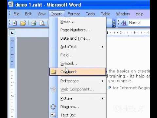The image size is (157, 118).
Task: Open the Edit menu
Action: click(28, 14)
